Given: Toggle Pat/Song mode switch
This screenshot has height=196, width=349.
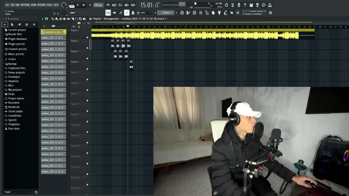Looking at the screenshot, I should (x=72, y=5).
